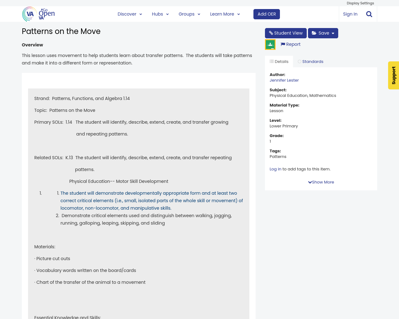Click the Report flag icon
Screen dimensions: 399x319
[283, 44]
